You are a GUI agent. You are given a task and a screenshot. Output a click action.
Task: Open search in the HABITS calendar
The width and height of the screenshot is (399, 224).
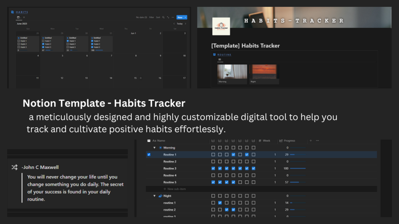point(163,17)
